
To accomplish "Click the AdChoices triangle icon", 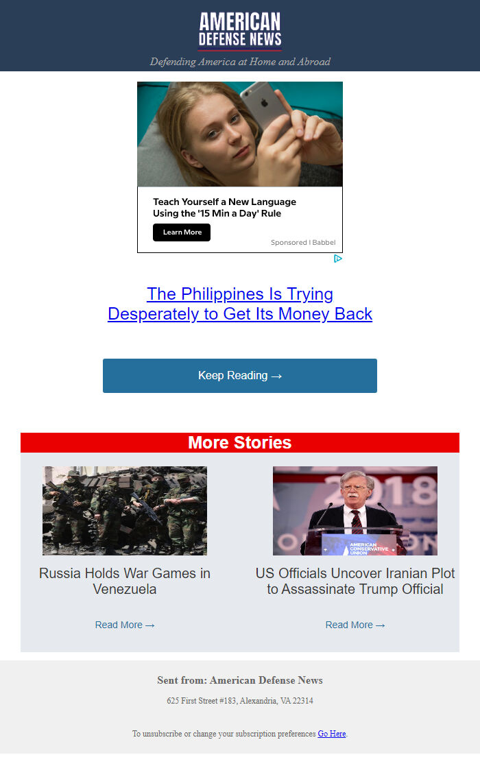I will (x=338, y=259).
